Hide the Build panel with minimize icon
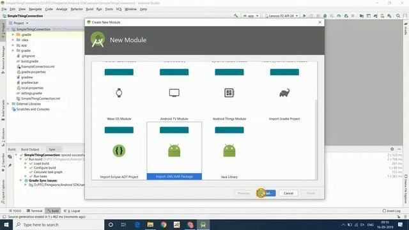Image resolution: width=409 pixels, height=230 pixels. point(399,149)
